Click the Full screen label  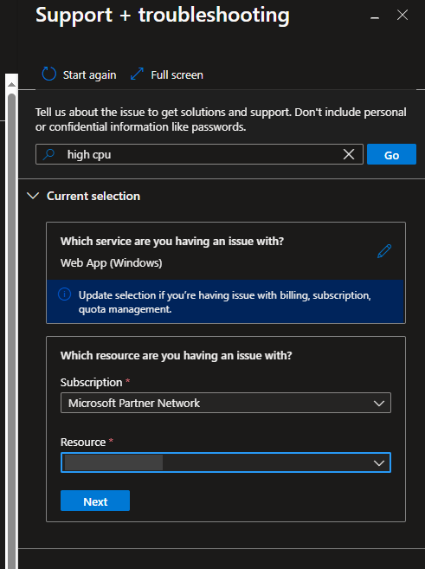177,74
